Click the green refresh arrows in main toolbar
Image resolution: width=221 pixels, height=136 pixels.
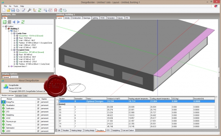(40, 10)
